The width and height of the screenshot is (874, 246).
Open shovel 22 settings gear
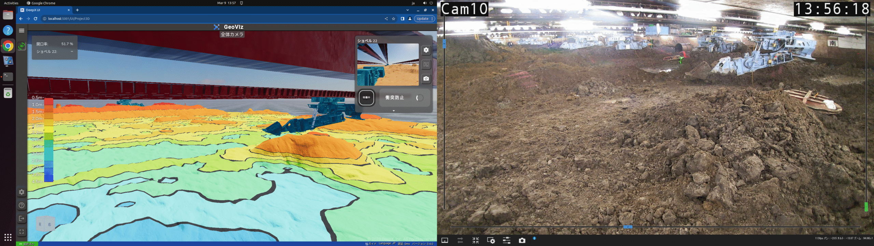click(426, 50)
